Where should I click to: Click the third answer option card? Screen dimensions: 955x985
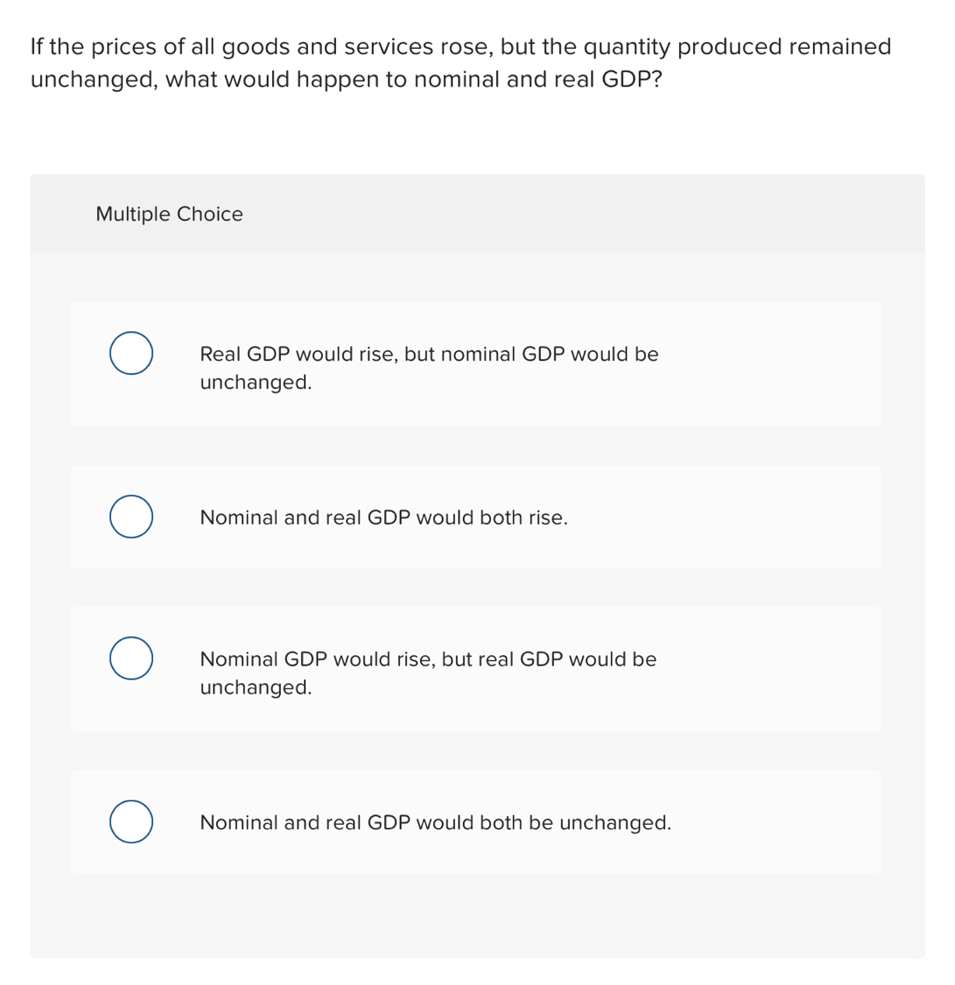475,668
